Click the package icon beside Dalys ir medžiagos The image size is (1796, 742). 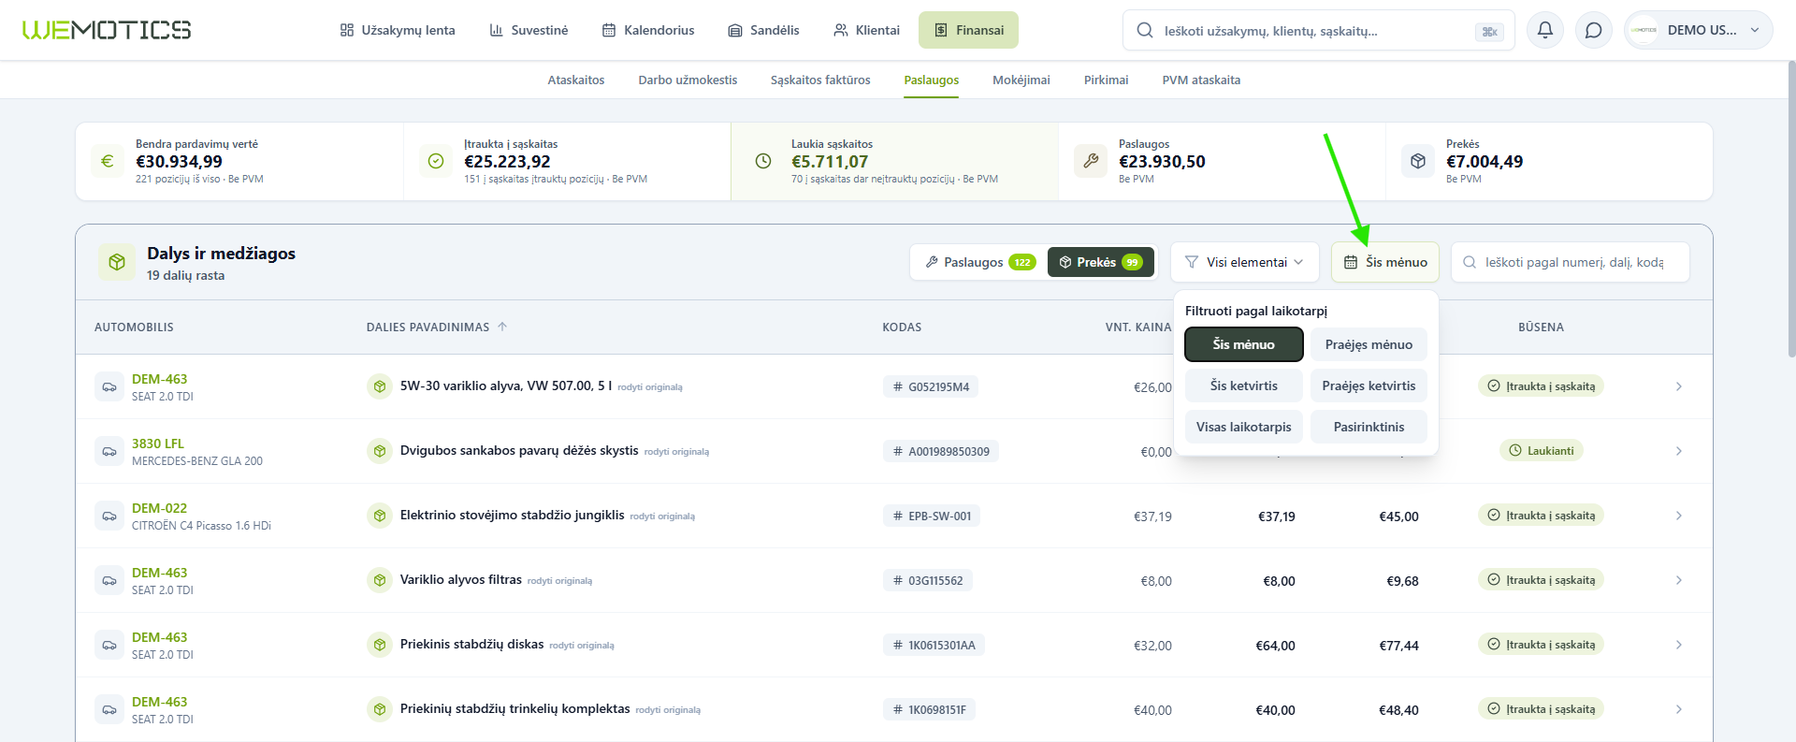coord(117,262)
